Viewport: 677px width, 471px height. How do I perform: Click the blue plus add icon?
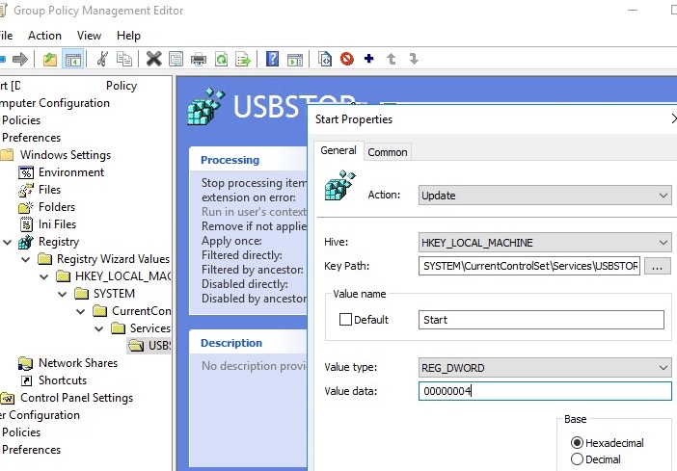point(368,60)
